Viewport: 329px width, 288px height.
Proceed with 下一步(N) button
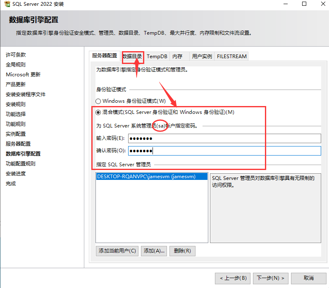(271, 279)
